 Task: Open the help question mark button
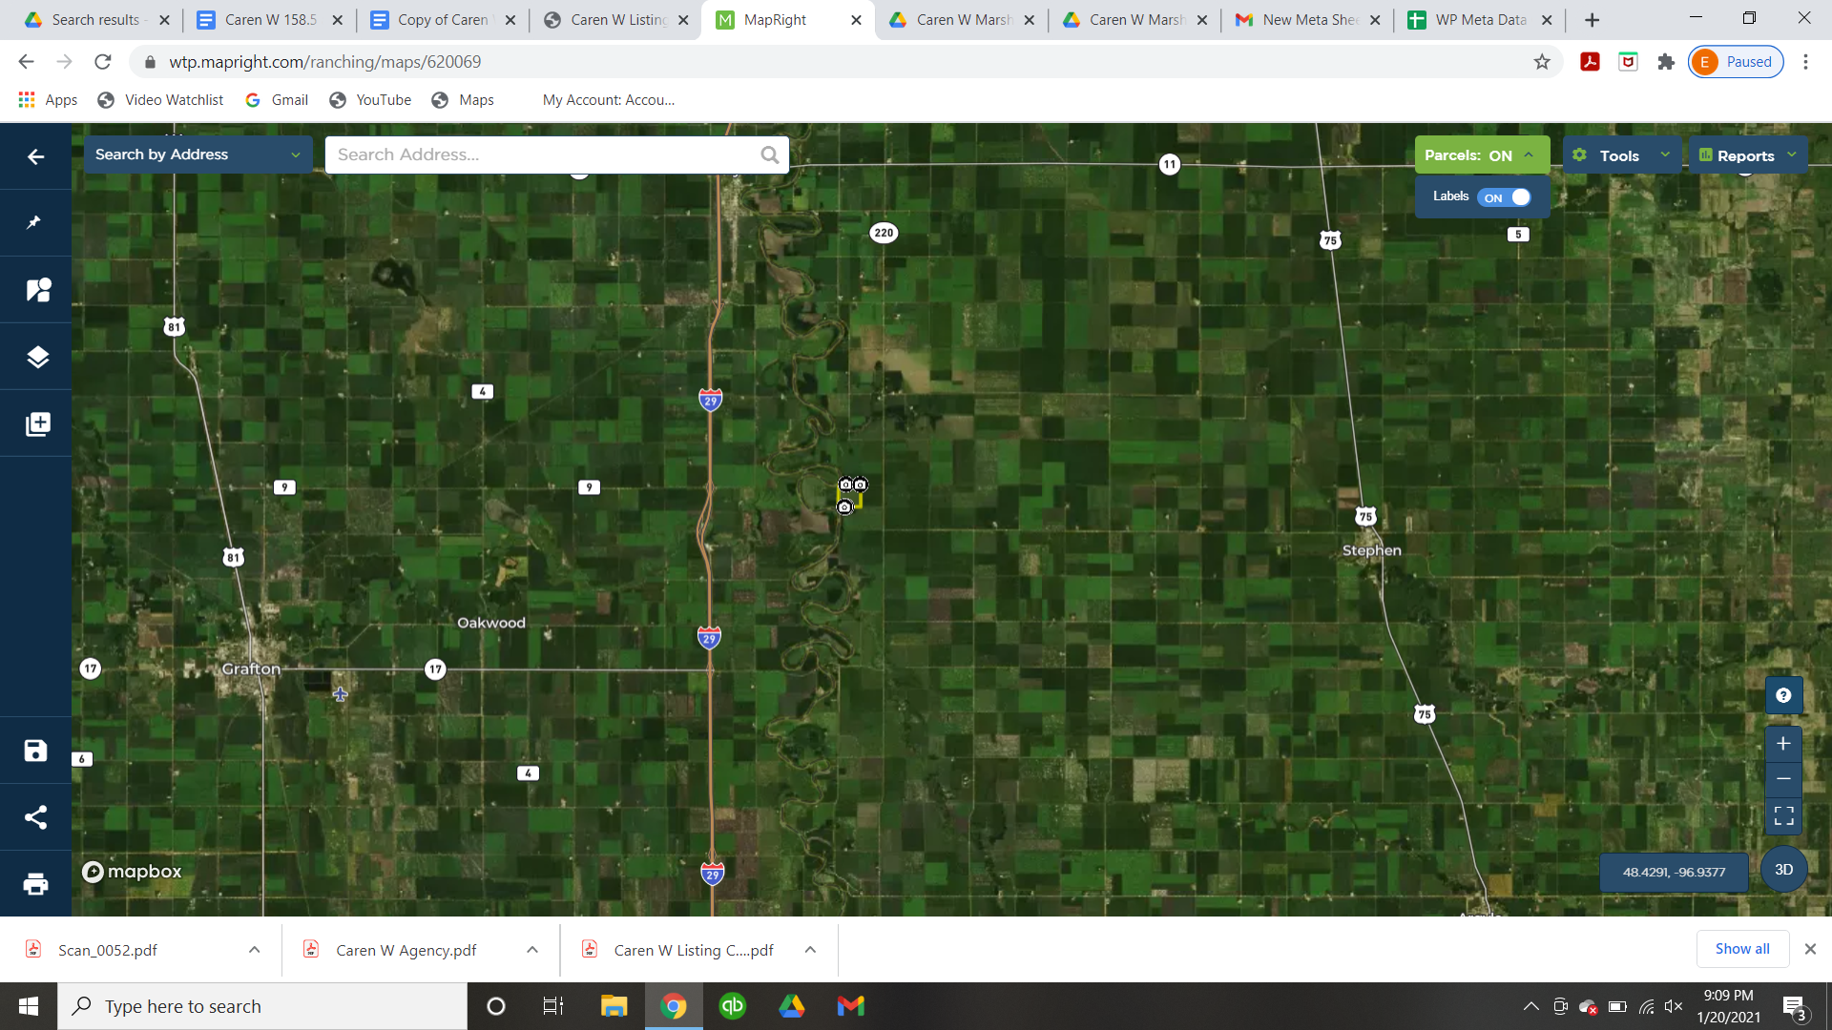pos(1783,695)
